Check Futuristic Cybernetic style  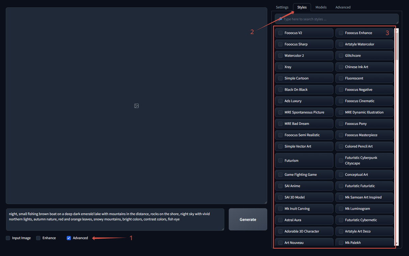(341, 220)
